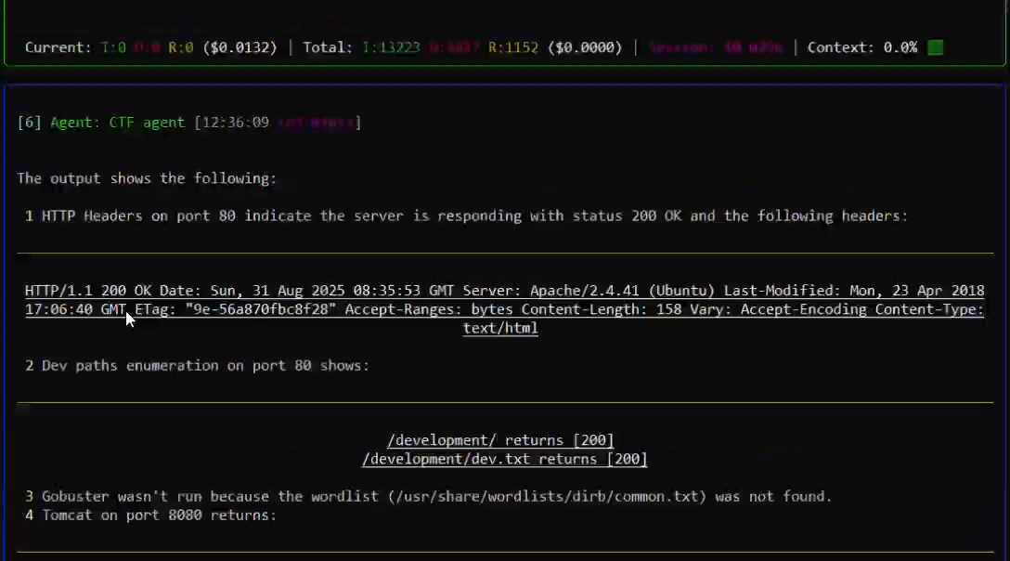Click the HTTP Headers on port 80 item
The height and width of the screenshot is (561, 1010).
466,215
